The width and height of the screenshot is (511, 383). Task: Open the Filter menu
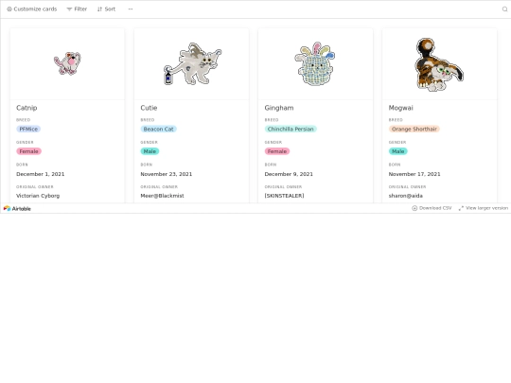[77, 9]
